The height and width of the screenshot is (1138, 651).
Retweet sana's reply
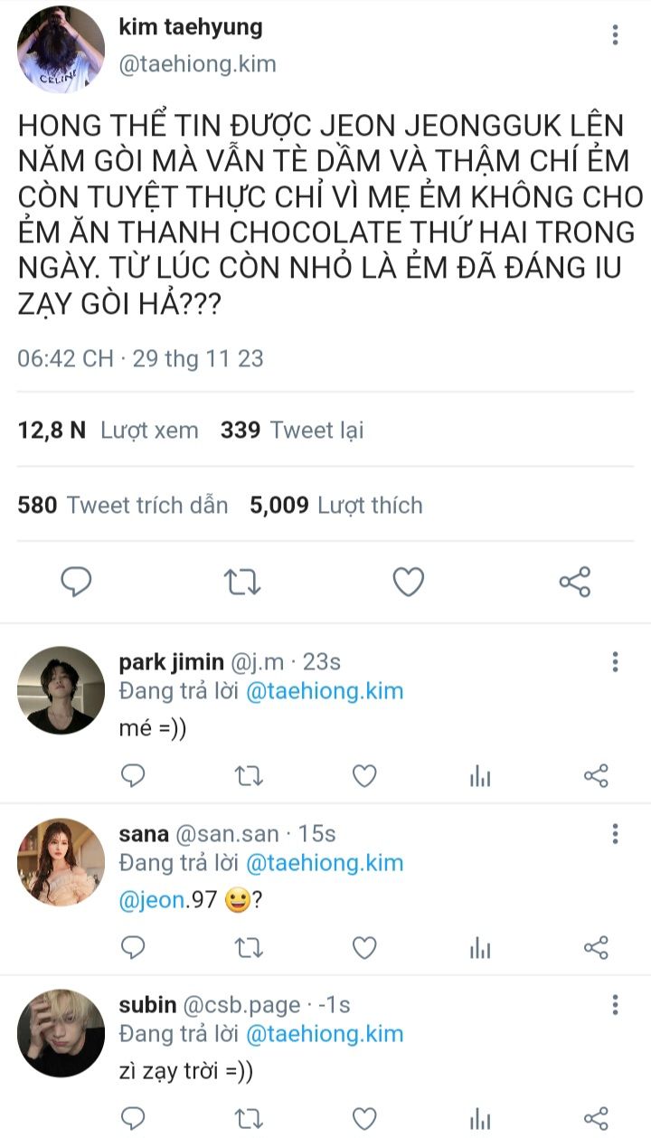249,947
